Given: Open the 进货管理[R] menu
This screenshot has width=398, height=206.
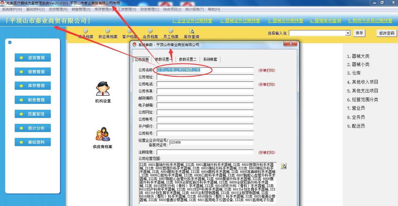Looking at the screenshot, I should click(58, 9).
